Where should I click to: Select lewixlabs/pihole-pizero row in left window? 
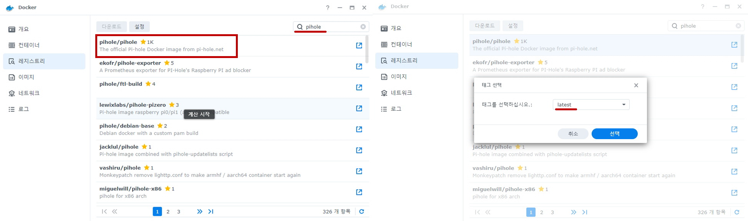point(232,108)
